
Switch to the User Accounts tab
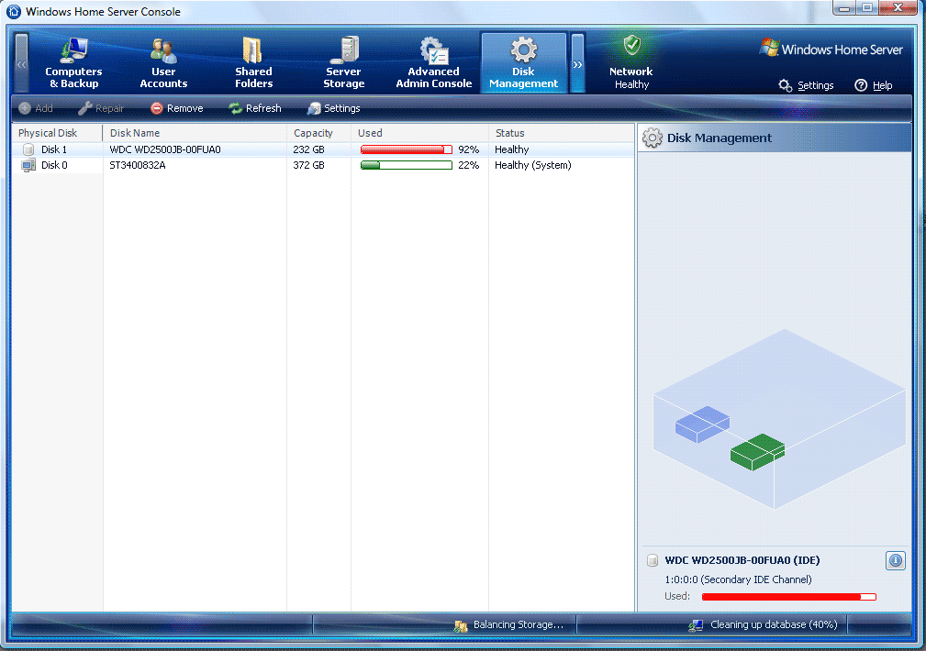(x=163, y=62)
